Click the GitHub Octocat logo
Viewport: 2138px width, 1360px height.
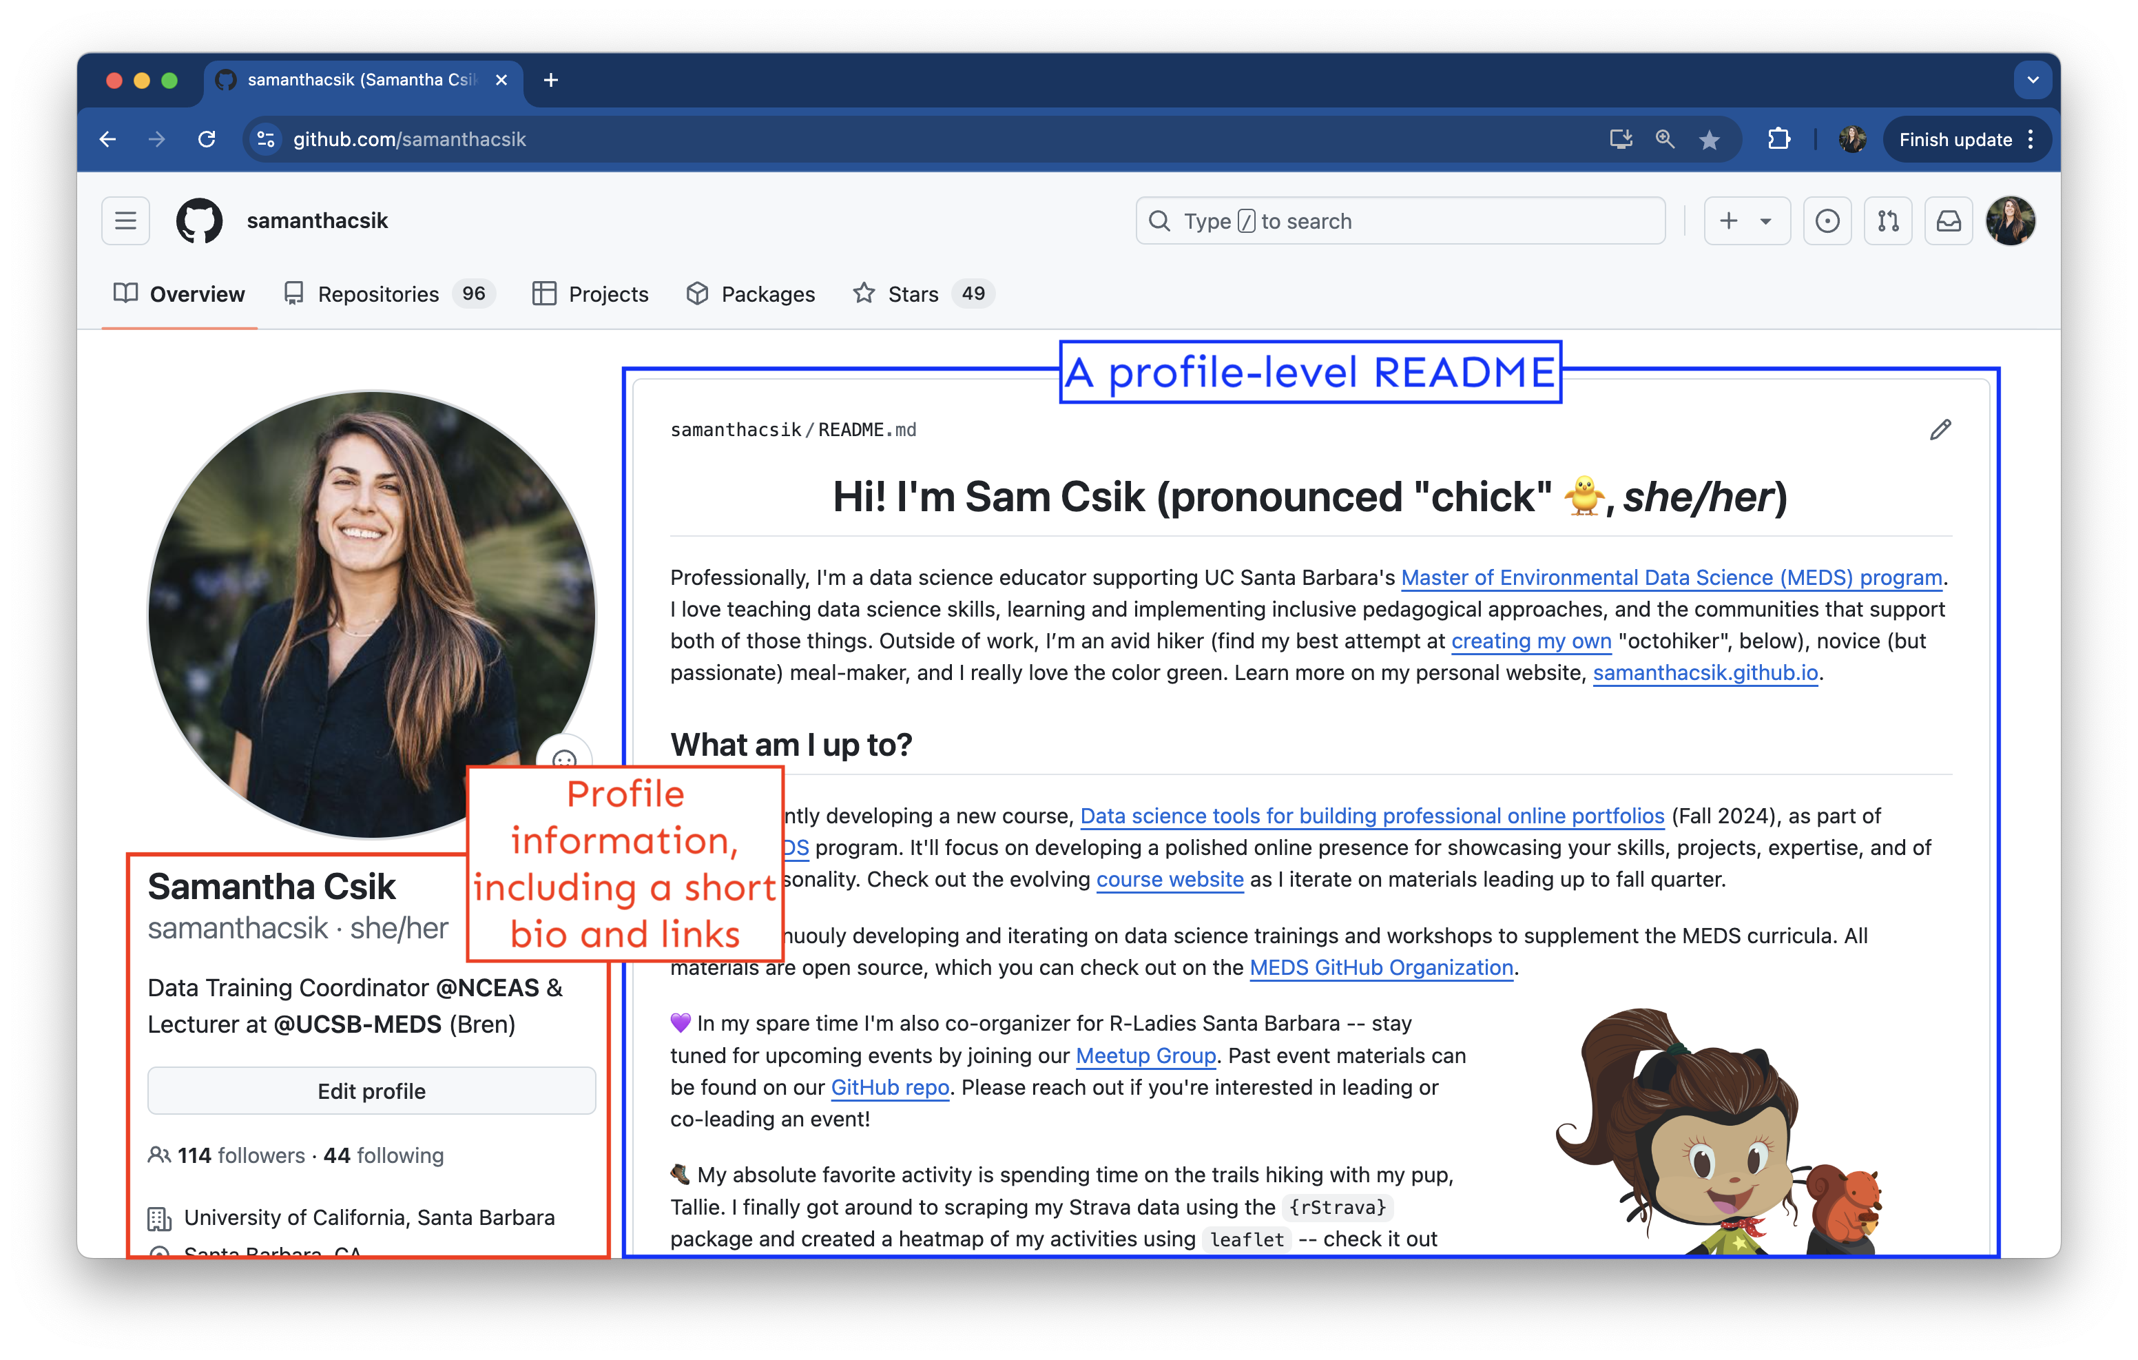(199, 220)
